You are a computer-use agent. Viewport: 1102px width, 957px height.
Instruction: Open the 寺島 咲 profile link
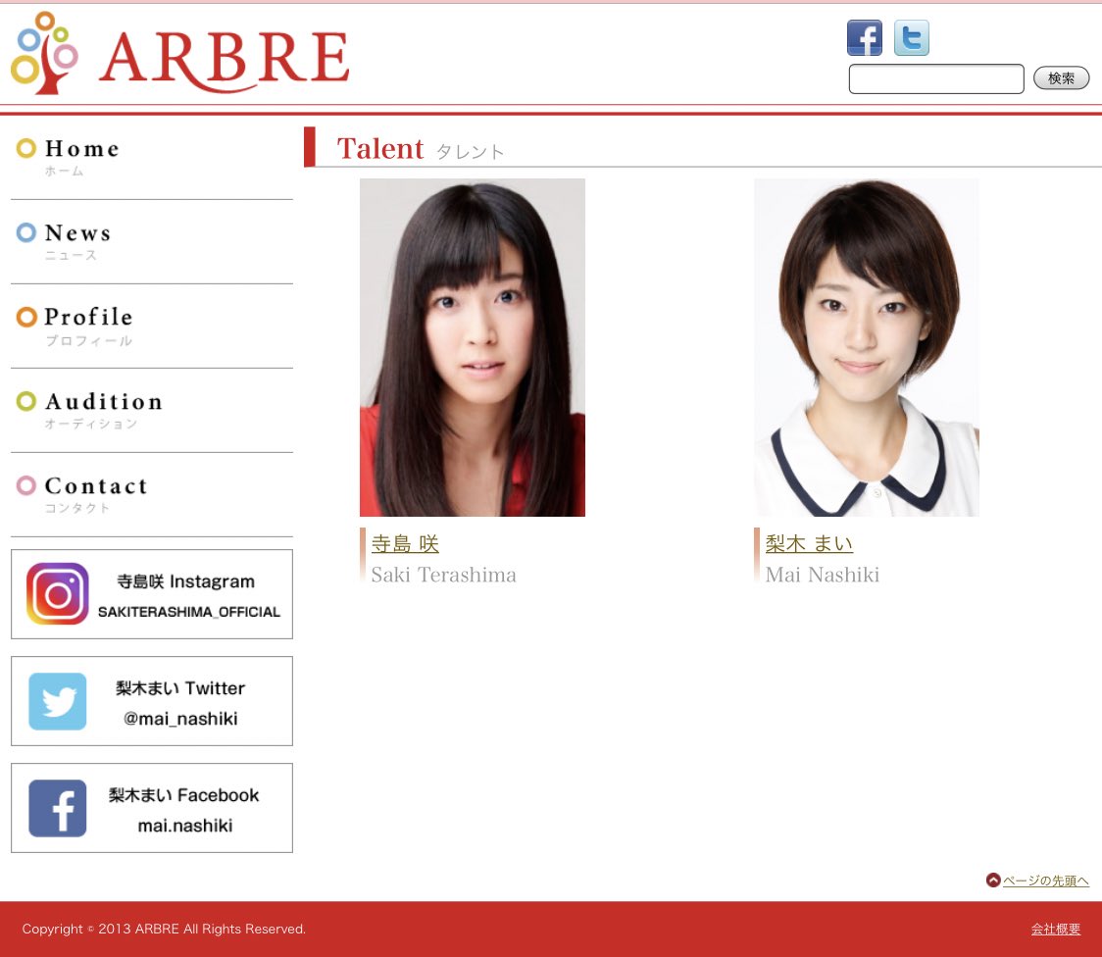pos(405,543)
